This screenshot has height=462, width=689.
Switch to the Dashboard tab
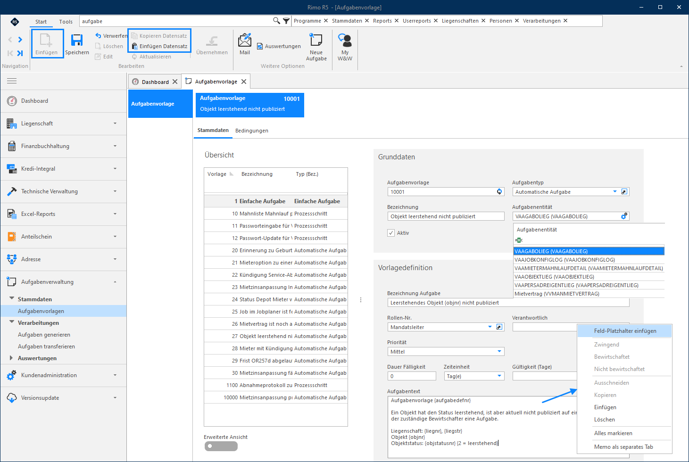(155, 82)
